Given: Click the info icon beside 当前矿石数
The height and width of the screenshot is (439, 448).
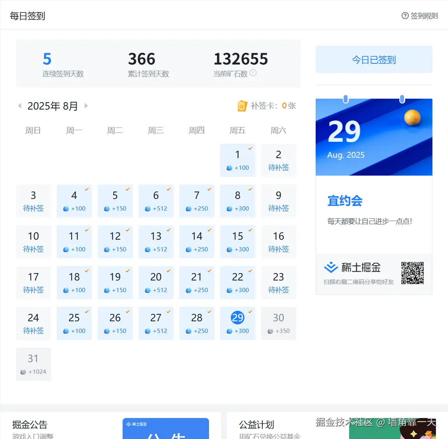Looking at the screenshot, I should [x=254, y=73].
